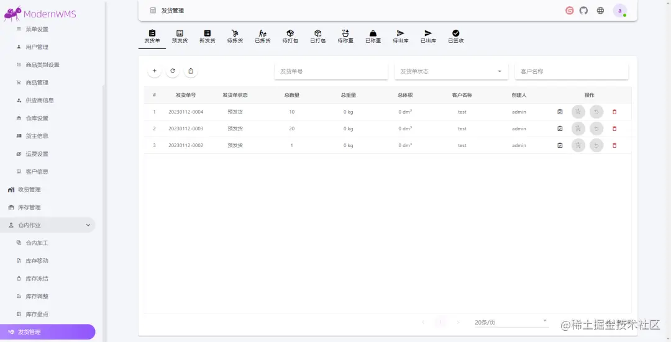Open 库存移动 in the sidebar
This screenshot has width=671, height=342.
pyautogui.click(x=37, y=261)
